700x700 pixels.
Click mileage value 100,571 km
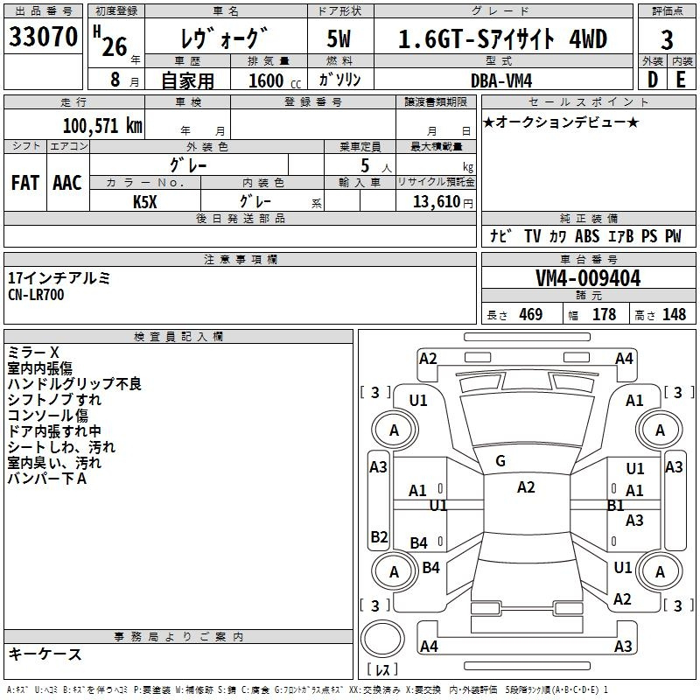click(102, 126)
